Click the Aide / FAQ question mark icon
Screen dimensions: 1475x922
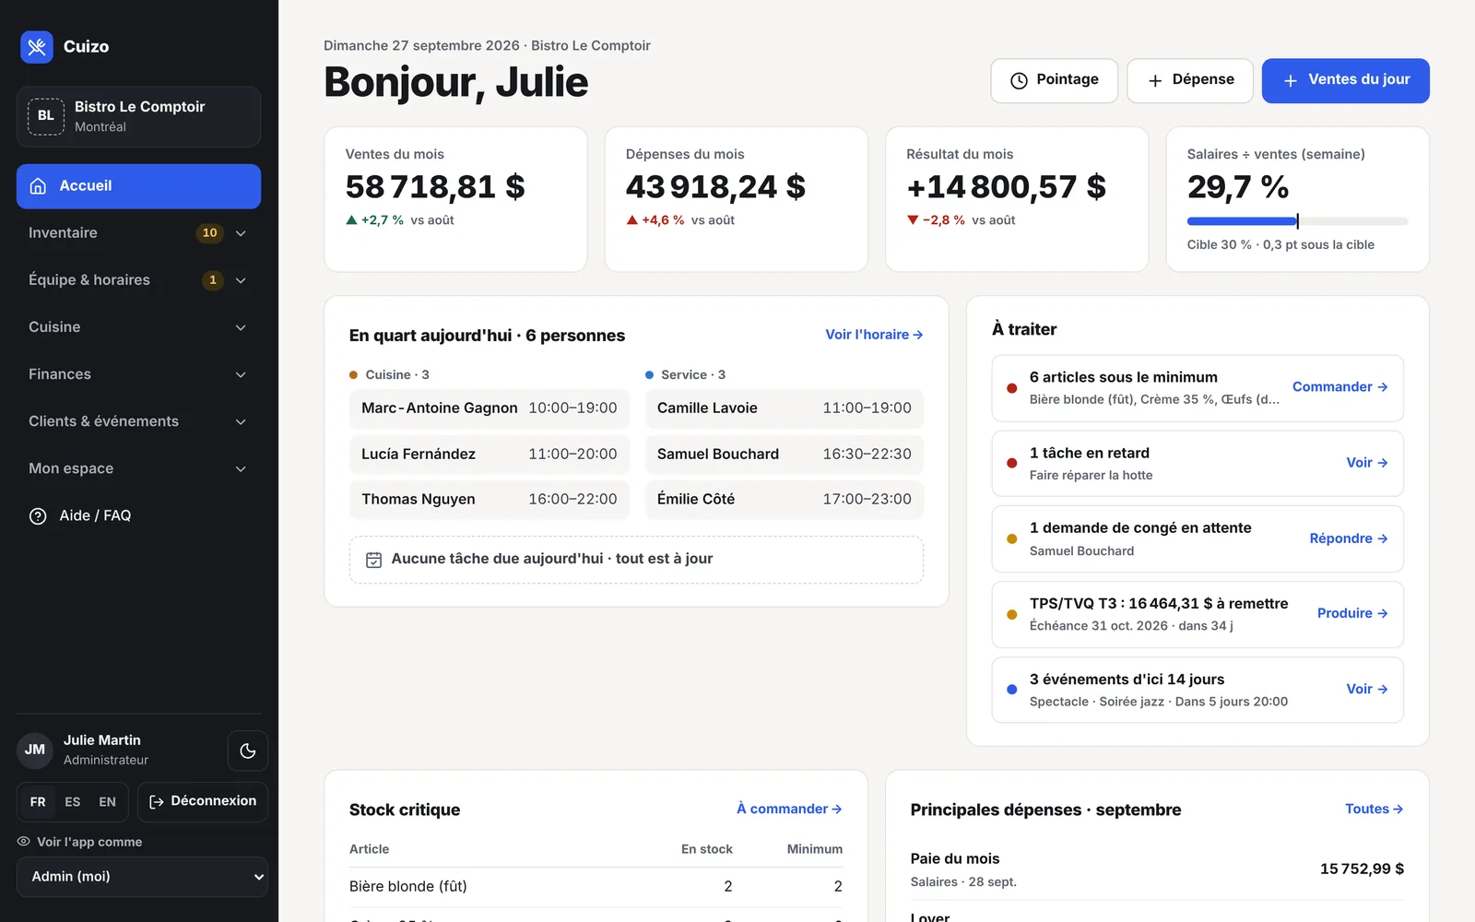38,516
